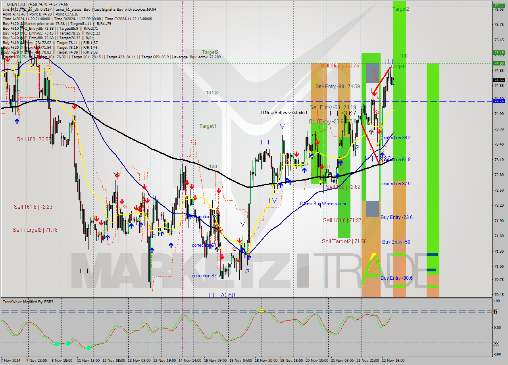Select the '13 Nov 19:00' time label

[x=164, y=361]
